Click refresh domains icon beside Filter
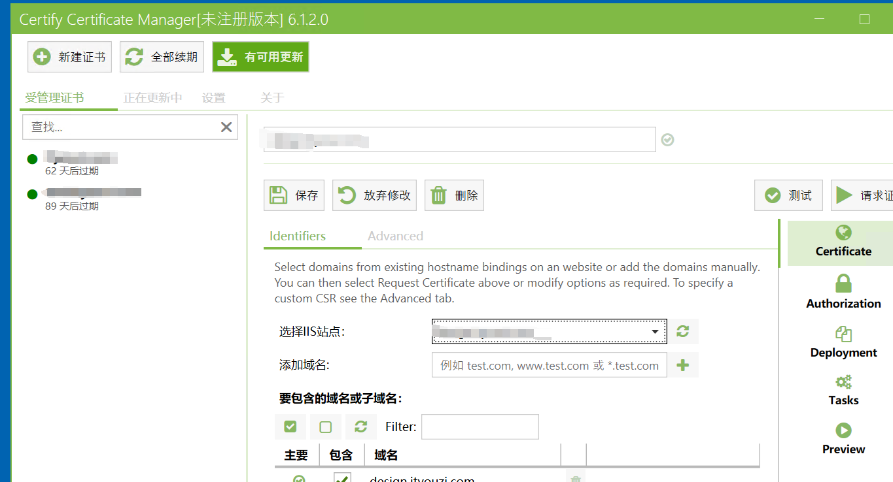Screen dimensions: 893x482 tap(361, 426)
